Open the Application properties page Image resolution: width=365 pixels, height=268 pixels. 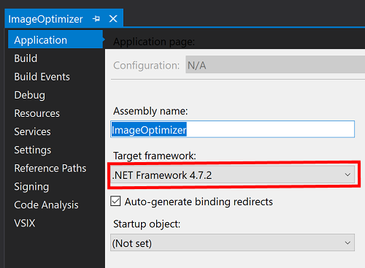(55, 39)
